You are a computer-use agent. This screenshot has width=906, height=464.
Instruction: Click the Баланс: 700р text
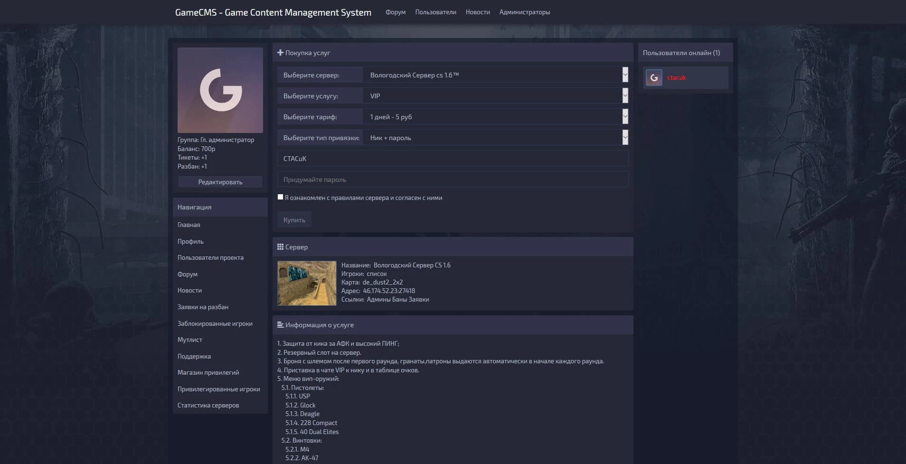[197, 149]
